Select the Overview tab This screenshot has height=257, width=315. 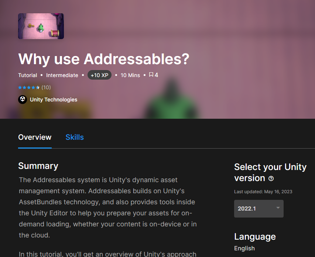pyautogui.click(x=34, y=137)
